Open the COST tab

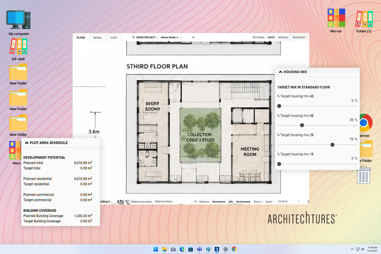point(114,38)
